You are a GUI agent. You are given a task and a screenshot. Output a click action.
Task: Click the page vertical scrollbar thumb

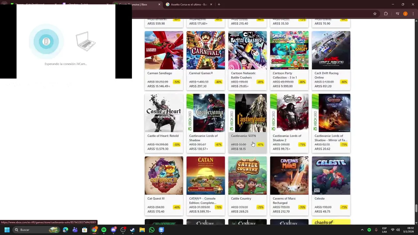(416, 208)
